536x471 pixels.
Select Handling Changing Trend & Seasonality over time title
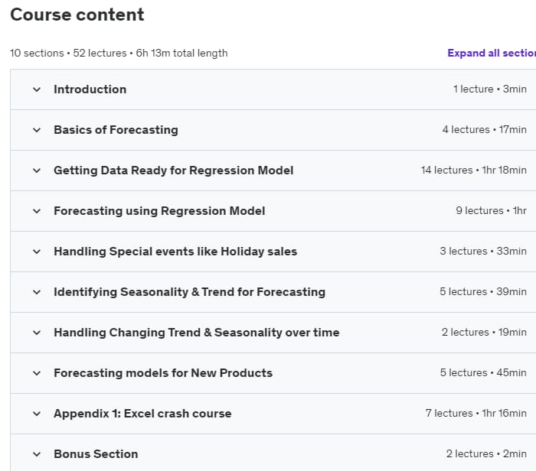[197, 333]
